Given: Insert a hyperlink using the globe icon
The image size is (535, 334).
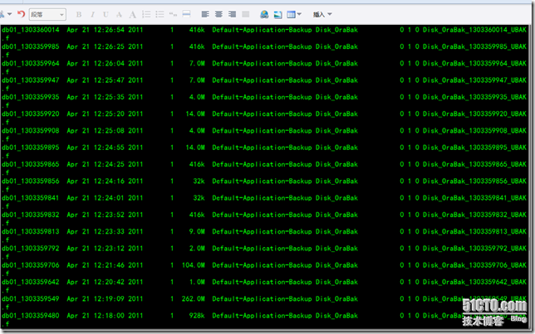Looking at the screenshot, I should pos(264,14).
